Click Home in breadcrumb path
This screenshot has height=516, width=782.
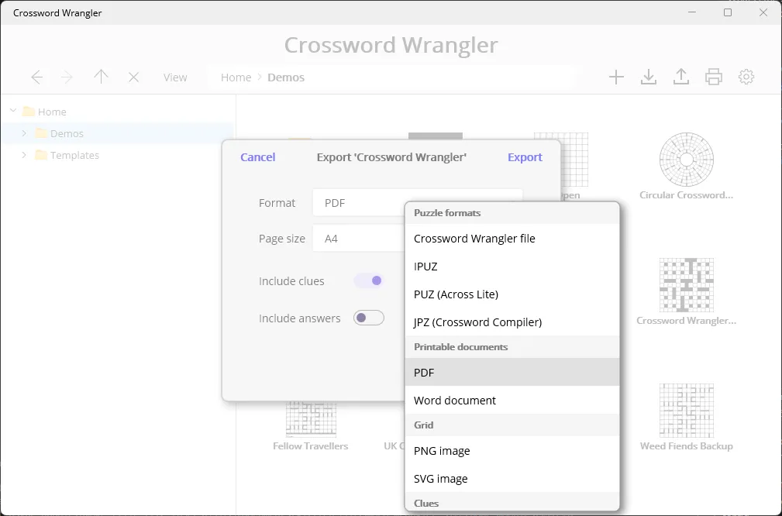point(236,77)
